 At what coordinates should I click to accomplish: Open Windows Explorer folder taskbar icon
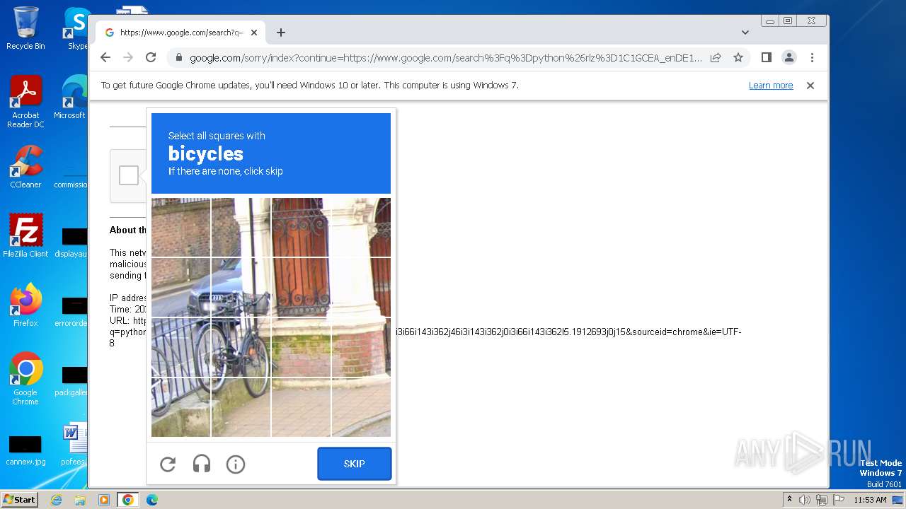80,500
